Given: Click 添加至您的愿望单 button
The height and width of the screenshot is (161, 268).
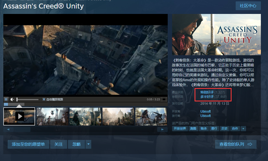Looking at the screenshot, I should tap(28, 144).
